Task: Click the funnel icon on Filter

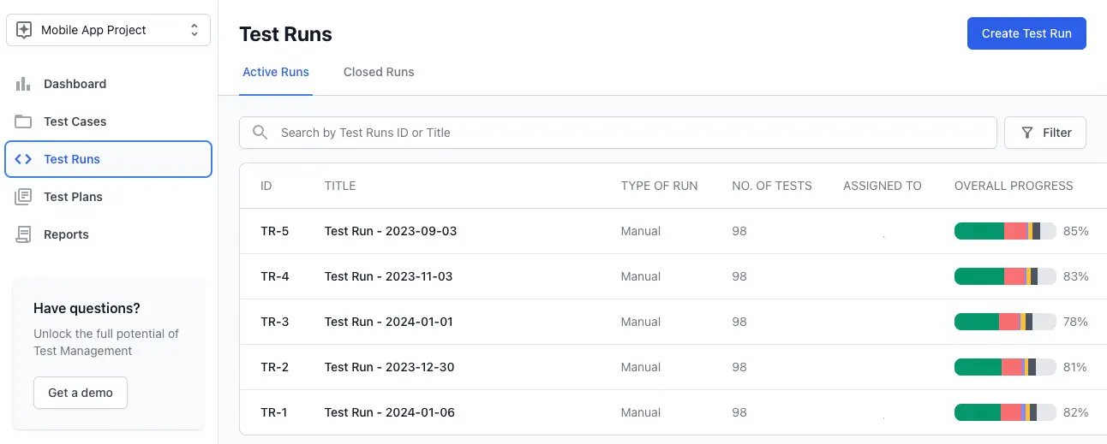Action: pos(1027,133)
